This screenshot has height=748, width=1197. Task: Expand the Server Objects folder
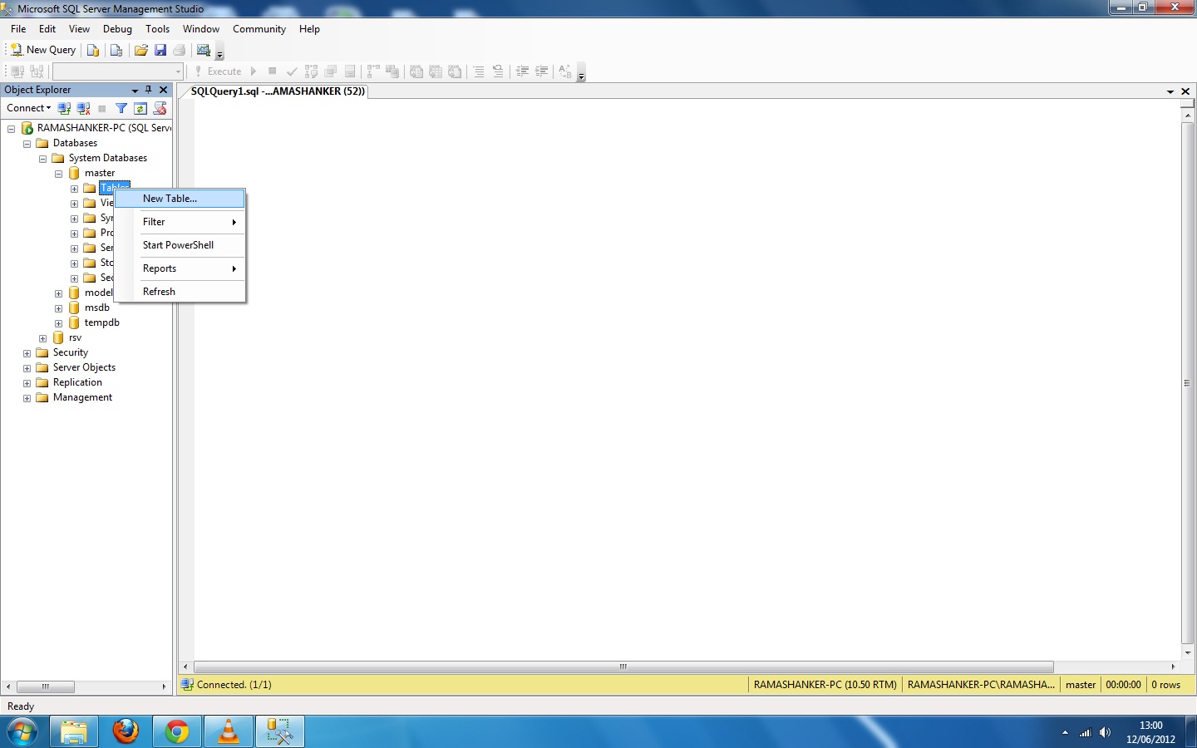point(27,368)
